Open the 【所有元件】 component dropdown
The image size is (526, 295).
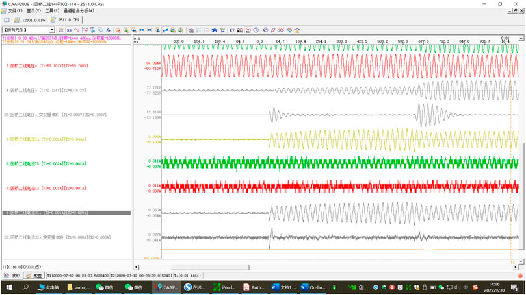point(28,30)
